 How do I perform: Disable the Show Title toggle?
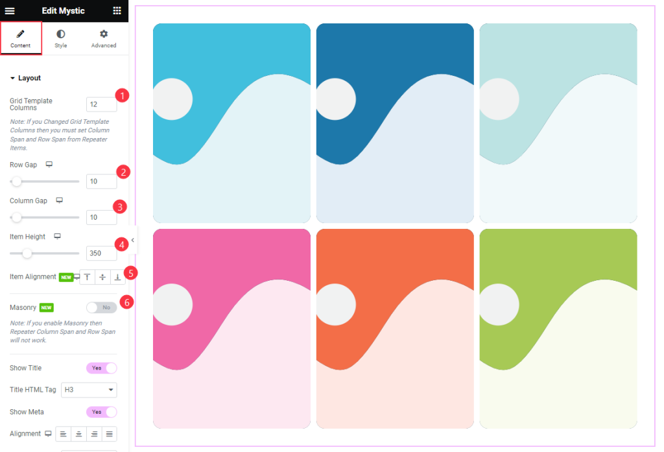[x=101, y=368]
